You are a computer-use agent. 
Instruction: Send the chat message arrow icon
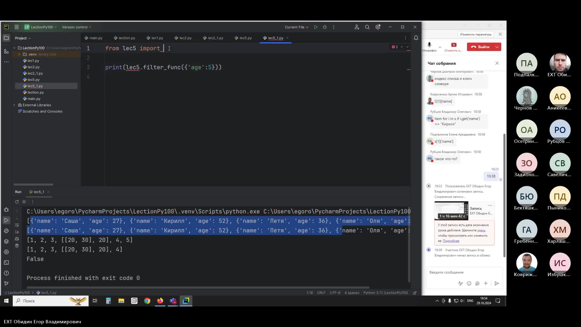coord(497,283)
